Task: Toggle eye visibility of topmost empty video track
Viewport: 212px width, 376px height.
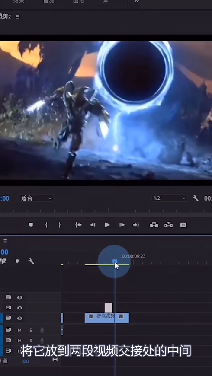Action: (20, 298)
